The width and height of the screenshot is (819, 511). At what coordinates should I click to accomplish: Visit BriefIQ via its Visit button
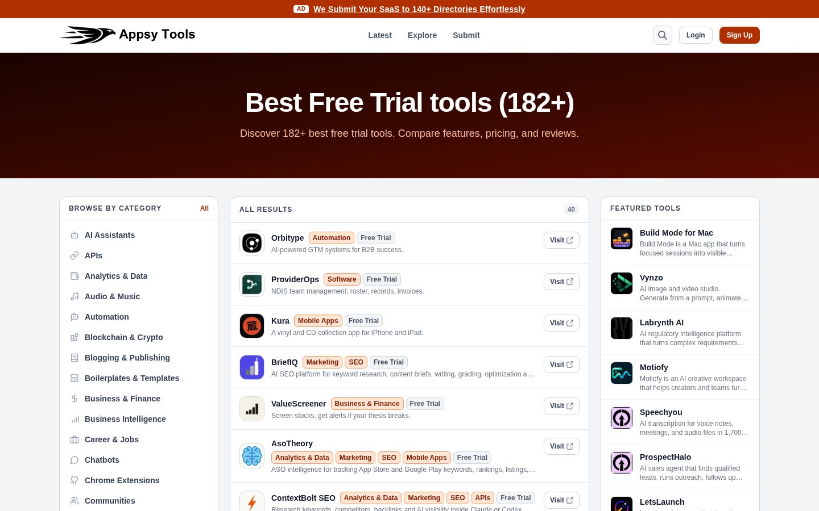[561, 365]
